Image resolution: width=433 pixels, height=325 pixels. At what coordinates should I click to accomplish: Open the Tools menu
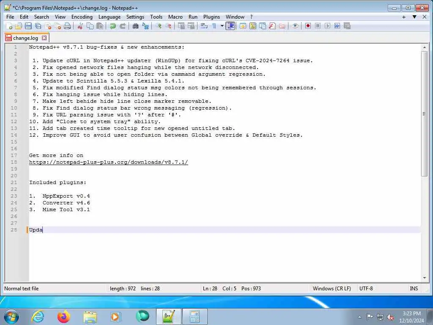coord(156,17)
